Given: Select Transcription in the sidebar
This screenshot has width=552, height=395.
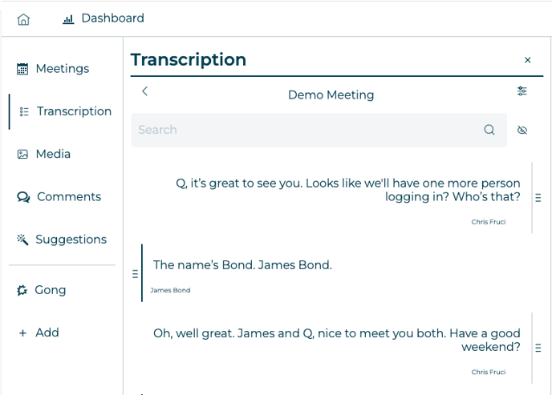Looking at the screenshot, I should pos(65,111).
